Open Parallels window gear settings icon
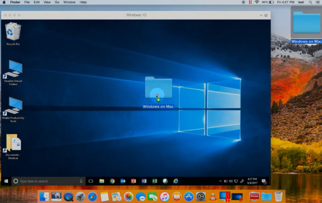Image resolution: width=322 pixels, height=203 pixels. [x=266, y=15]
